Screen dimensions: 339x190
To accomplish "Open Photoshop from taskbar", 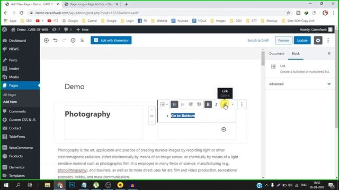I will coord(72,185).
